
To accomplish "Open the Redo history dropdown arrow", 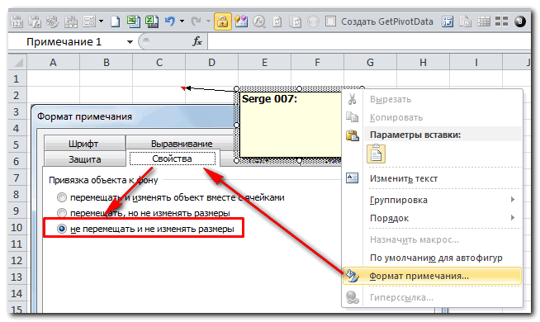I will (208, 21).
